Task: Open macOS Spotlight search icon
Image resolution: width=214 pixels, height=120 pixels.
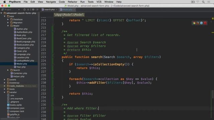Action: coord(203,2)
